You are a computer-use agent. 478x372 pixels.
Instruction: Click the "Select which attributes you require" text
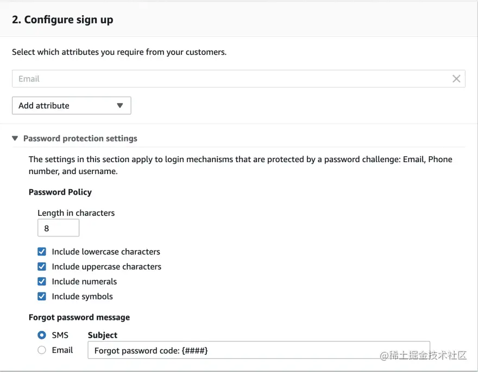coord(119,53)
